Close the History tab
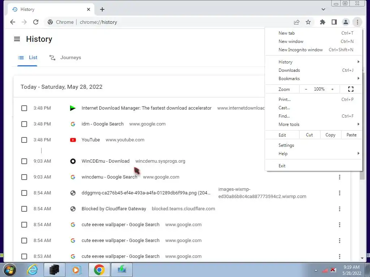This screenshot has height=277, width=370. (89, 9)
